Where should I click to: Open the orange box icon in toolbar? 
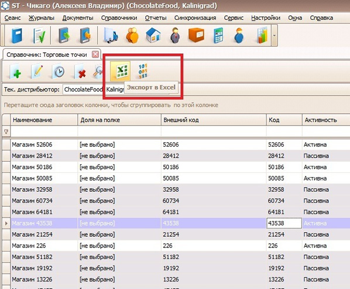[196, 35]
